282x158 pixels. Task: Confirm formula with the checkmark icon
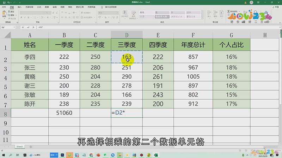[28, 27]
